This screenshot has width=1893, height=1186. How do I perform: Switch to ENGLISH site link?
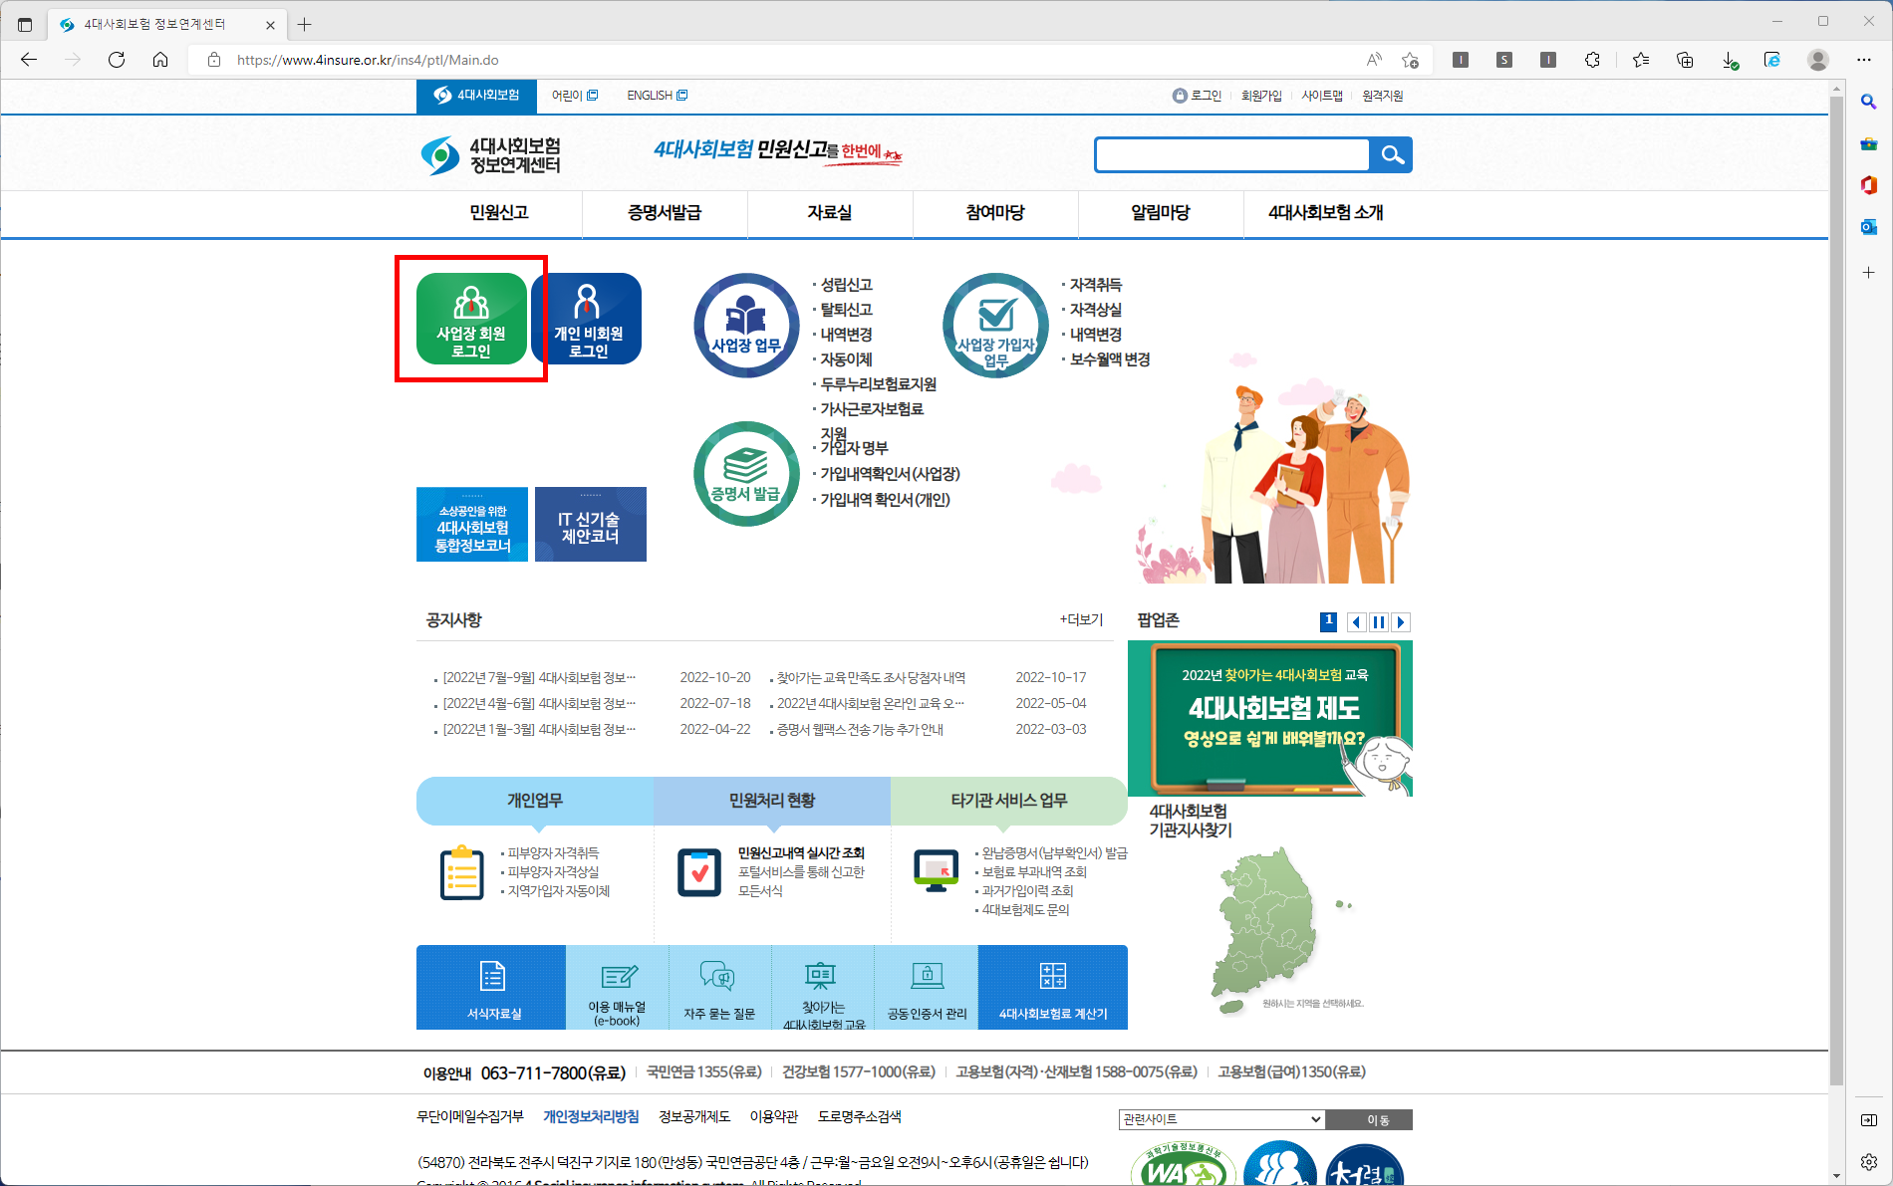[657, 96]
